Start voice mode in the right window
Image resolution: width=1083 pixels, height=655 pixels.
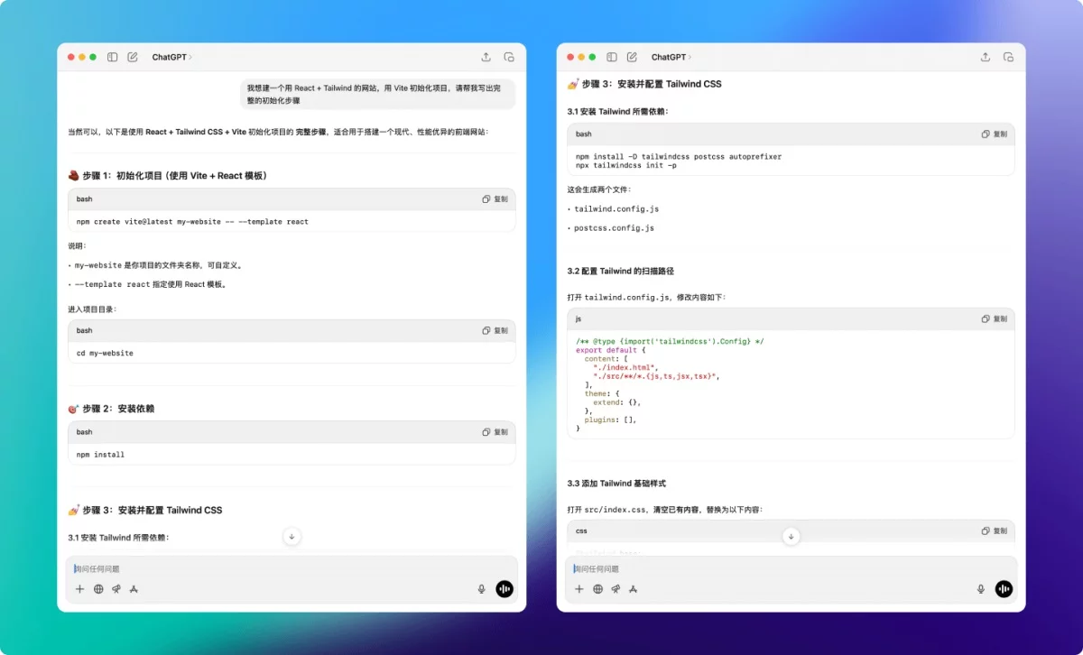coord(1004,589)
